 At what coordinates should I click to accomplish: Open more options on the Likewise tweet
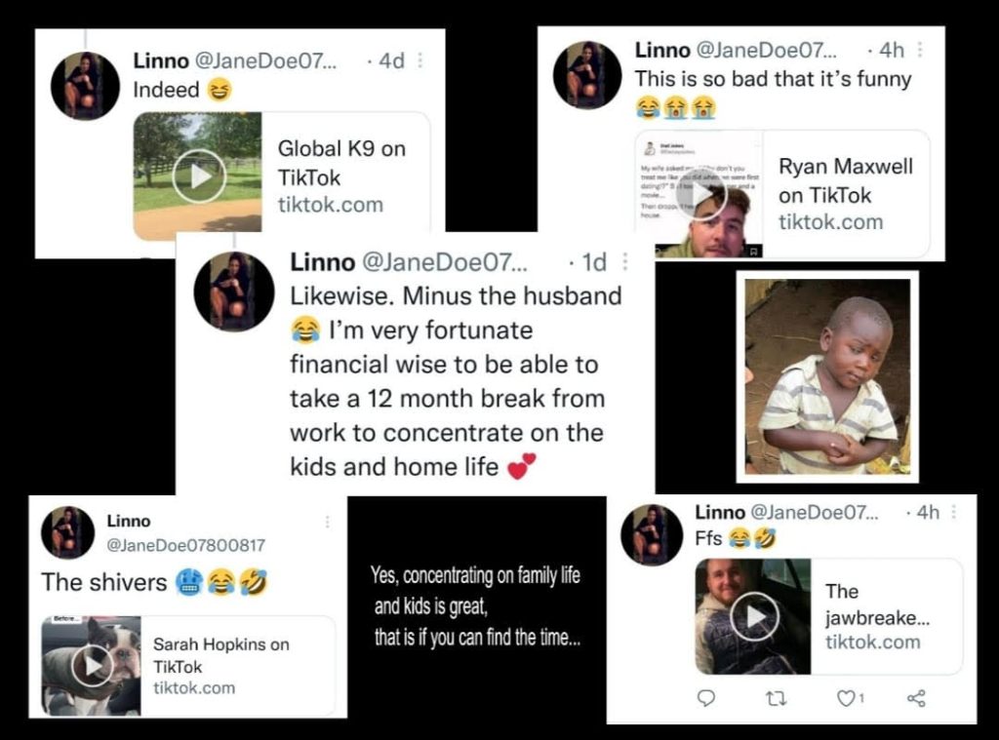click(625, 261)
